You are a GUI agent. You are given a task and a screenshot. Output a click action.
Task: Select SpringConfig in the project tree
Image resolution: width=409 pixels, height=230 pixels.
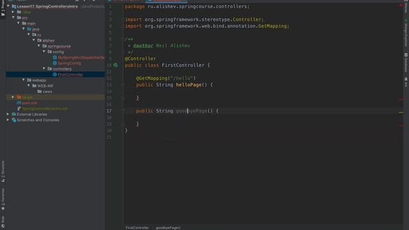coord(69,63)
